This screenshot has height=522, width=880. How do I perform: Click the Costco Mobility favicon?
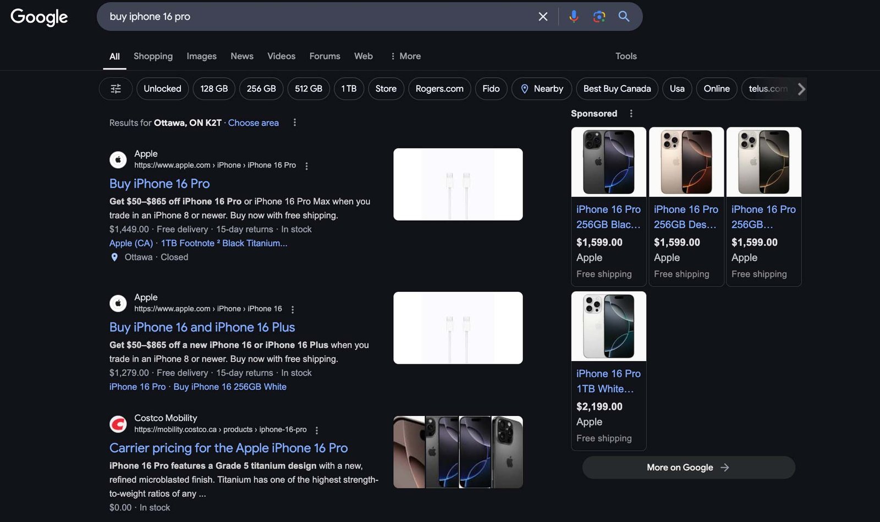[x=118, y=424]
